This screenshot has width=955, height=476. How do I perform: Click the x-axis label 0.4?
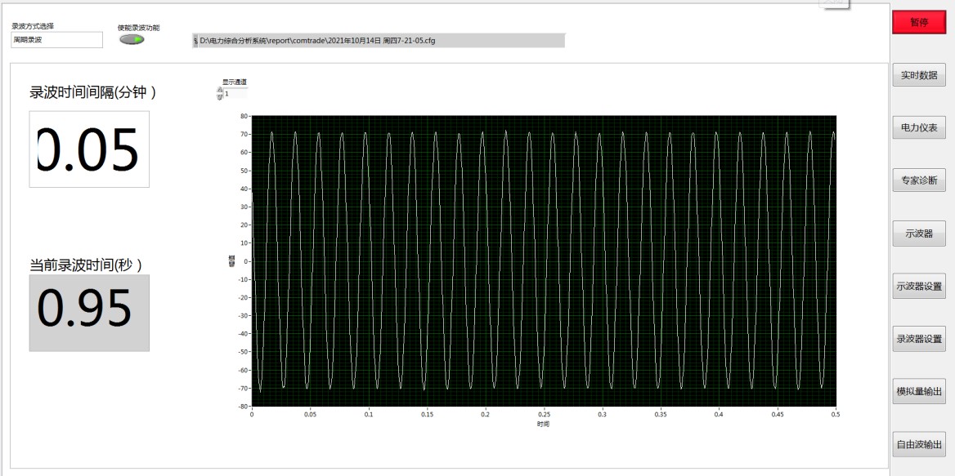point(719,414)
